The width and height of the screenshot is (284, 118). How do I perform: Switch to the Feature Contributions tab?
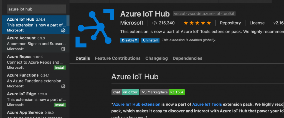point(118,58)
